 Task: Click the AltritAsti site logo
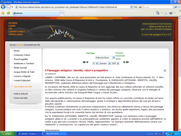(x=61, y=33)
